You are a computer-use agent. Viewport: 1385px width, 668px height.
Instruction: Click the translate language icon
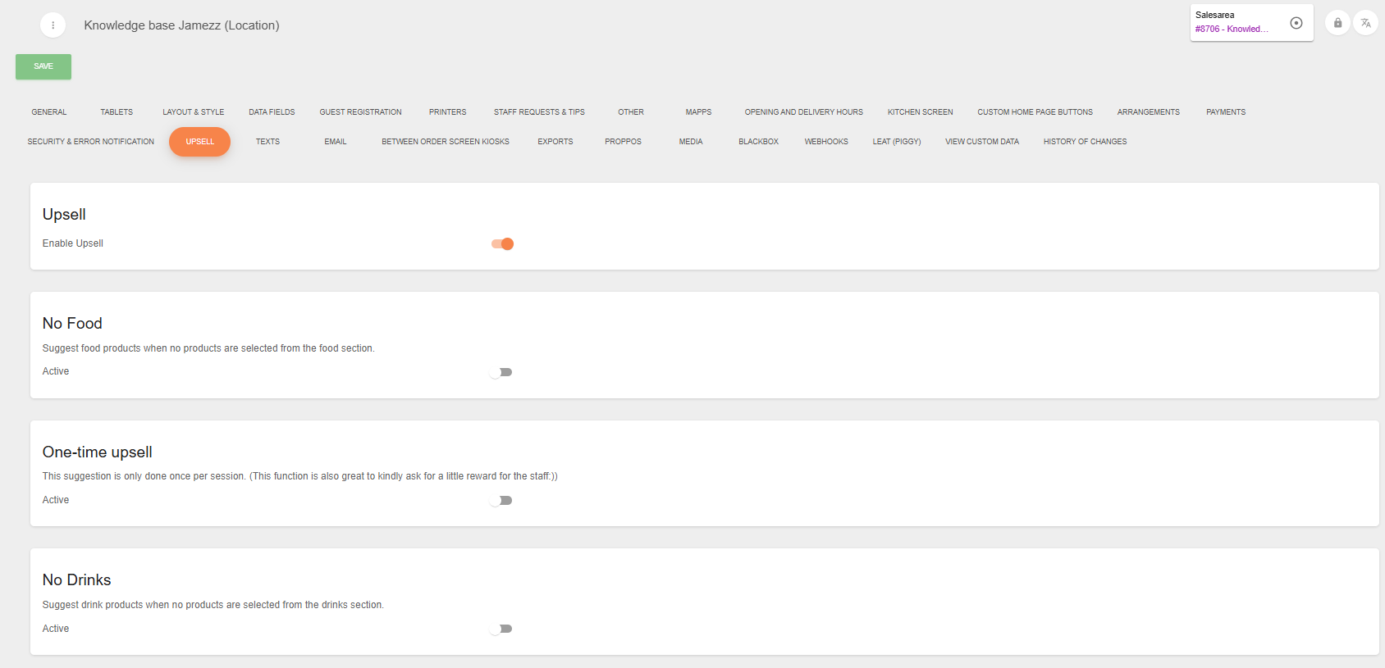(x=1365, y=23)
